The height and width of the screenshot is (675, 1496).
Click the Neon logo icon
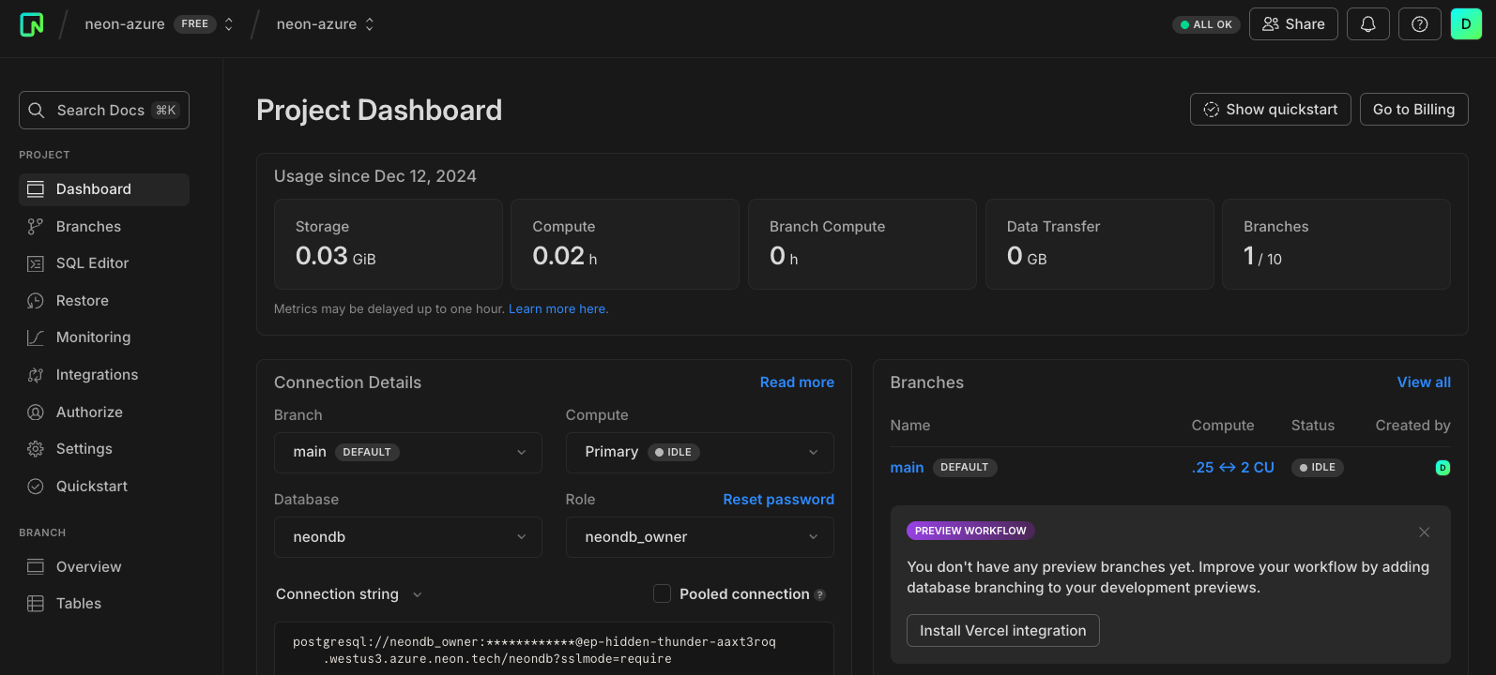tap(32, 24)
